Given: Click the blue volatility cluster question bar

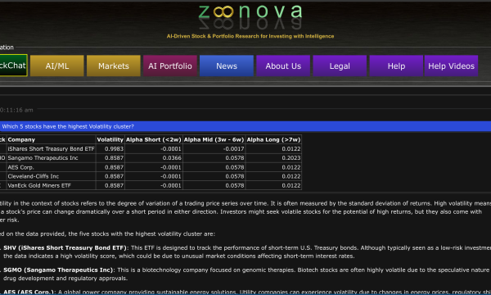Looking at the screenshot, I should coord(245,126).
